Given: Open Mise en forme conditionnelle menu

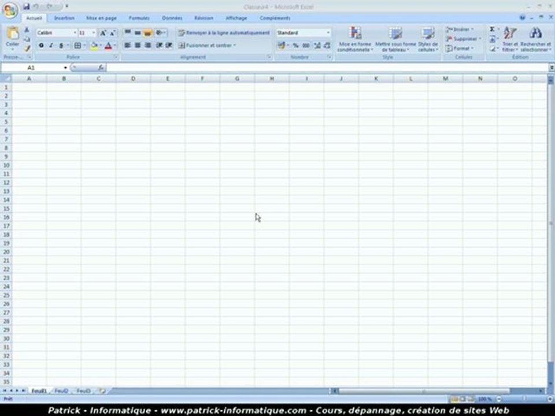Looking at the screenshot, I should (355, 39).
